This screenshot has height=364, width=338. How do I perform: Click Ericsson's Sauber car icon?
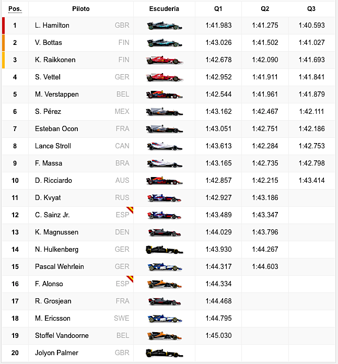point(164,319)
